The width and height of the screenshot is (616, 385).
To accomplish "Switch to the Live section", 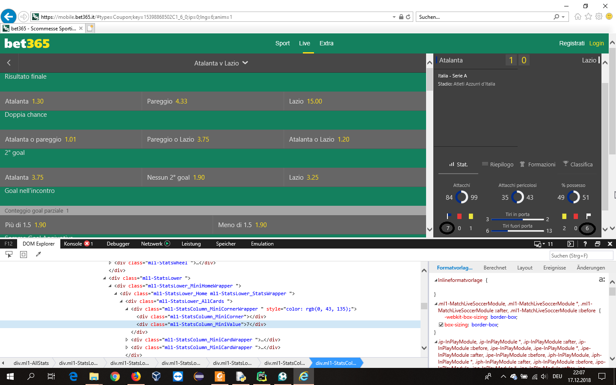I will pyautogui.click(x=305, y=43).
